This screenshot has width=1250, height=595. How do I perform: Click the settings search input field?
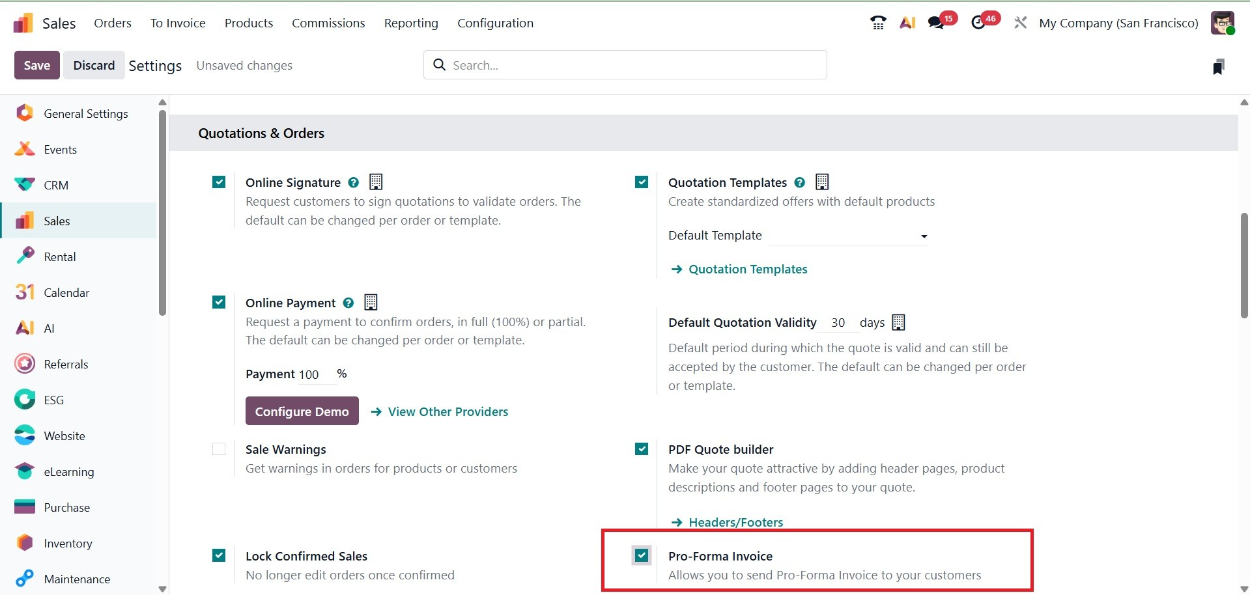[625, 65]
